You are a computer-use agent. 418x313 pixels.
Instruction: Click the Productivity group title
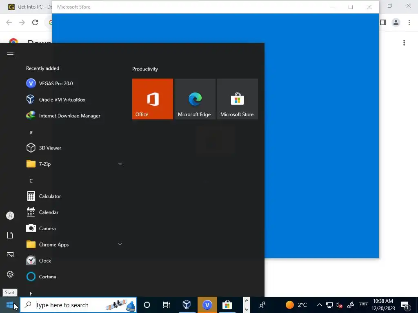pos(145,69)
